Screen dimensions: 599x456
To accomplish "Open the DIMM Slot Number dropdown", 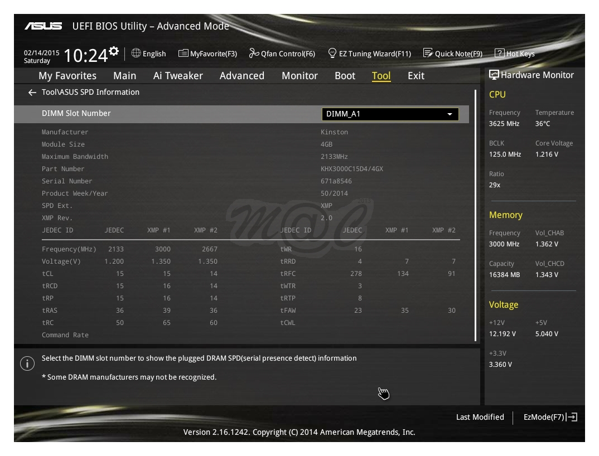I will click(x=390, y=114).
